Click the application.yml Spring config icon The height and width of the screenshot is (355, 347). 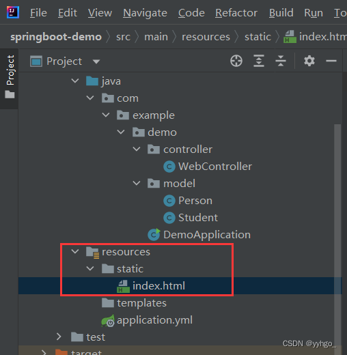(108, 320)
